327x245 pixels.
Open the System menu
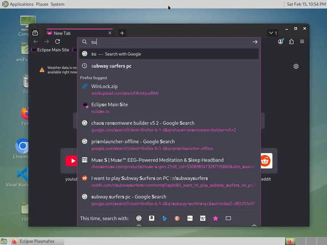[x=57, y=4]
